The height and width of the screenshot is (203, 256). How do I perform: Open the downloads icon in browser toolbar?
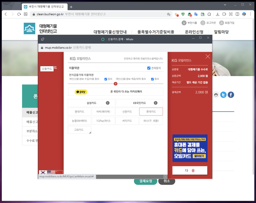point(218,14)
